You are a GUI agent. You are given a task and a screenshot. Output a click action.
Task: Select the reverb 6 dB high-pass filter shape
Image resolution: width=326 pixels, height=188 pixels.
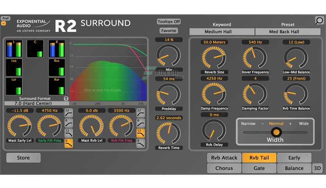(x=140, y=123)
